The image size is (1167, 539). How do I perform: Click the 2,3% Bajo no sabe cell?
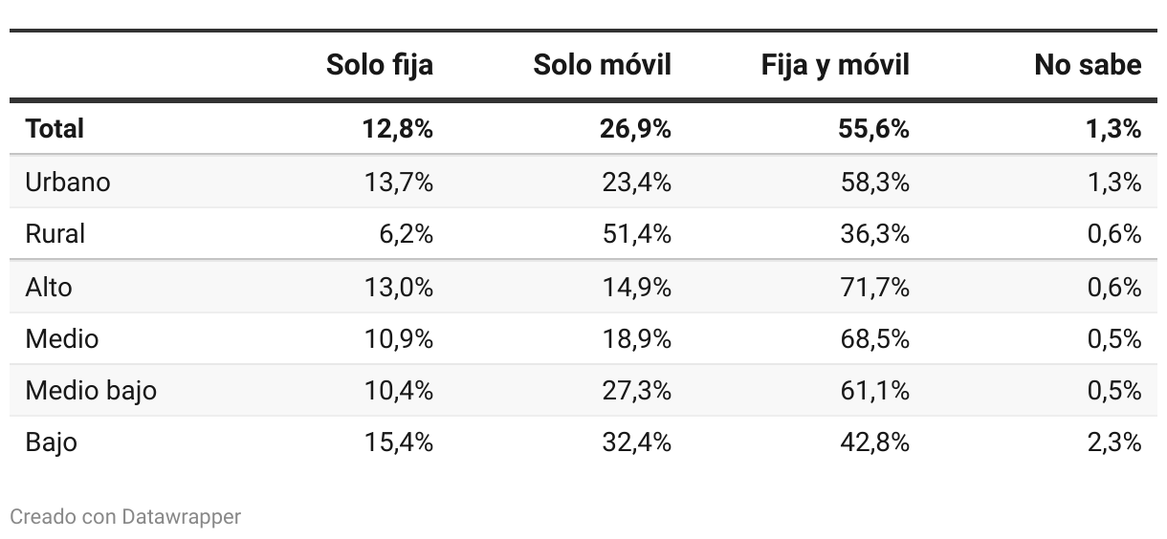point(1114,442)
